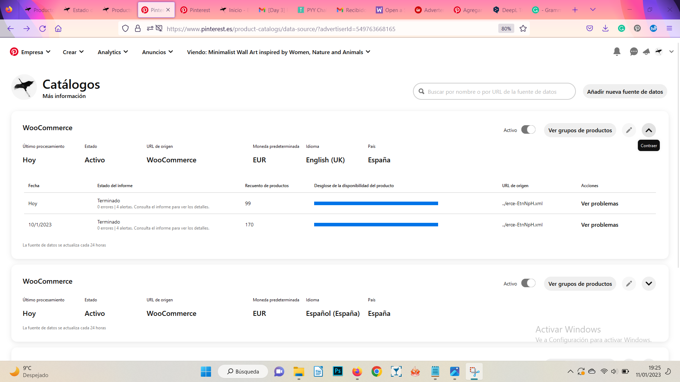The width and height of the screenshot is (680, 382).
Task: Open a new browser tab with plus
Action: (x=575, y=10)
